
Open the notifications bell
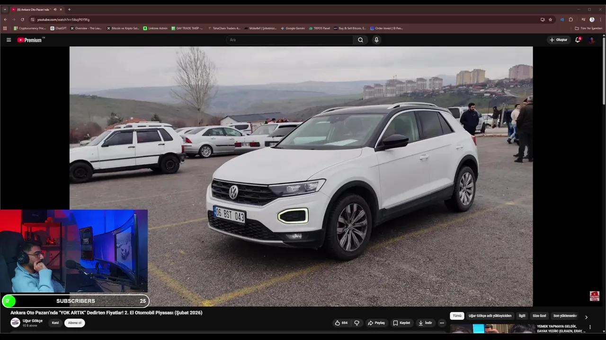(x=578, y=40)
